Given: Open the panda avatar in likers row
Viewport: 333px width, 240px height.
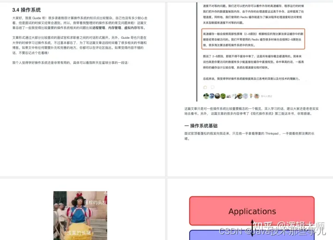Looking at the screenshot, I should (217, 96).
